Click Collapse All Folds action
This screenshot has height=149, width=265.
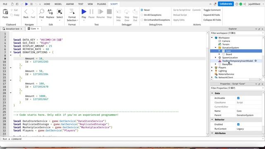coord(212,20)
